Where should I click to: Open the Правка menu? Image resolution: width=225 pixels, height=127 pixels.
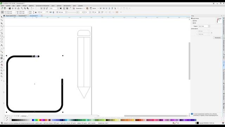tap(8, 6)
